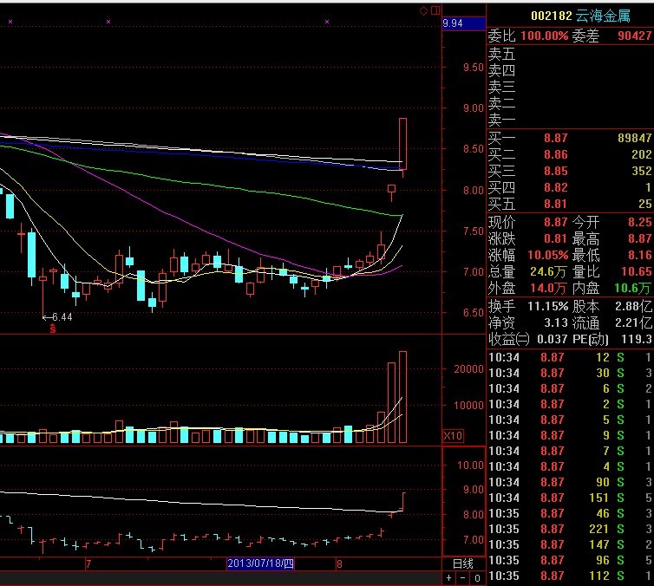Select the 买一 bid row at 8.87
The width and height of the screenshot is (654, 586).
click(569, 139)
